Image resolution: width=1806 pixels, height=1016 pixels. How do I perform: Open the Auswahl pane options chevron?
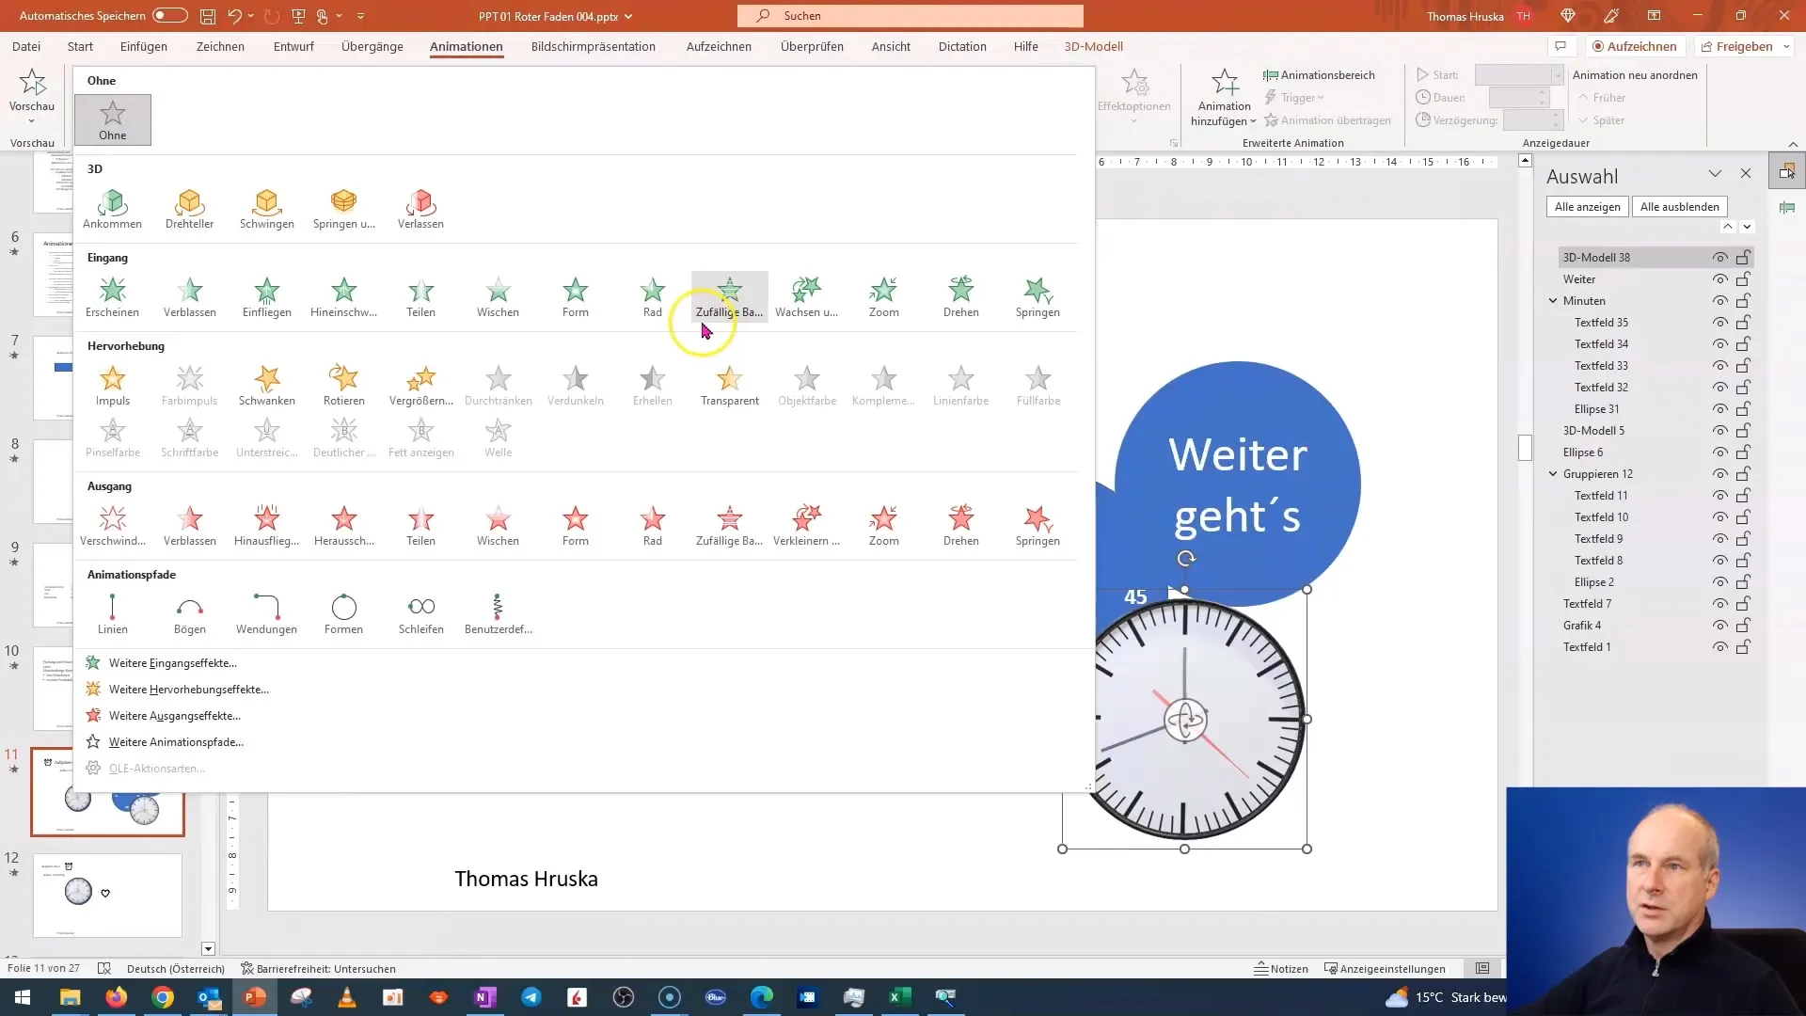coord(1715,174)
